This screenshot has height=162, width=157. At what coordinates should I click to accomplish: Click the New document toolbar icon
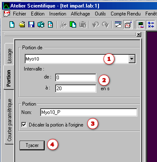(x=12, y=25)
